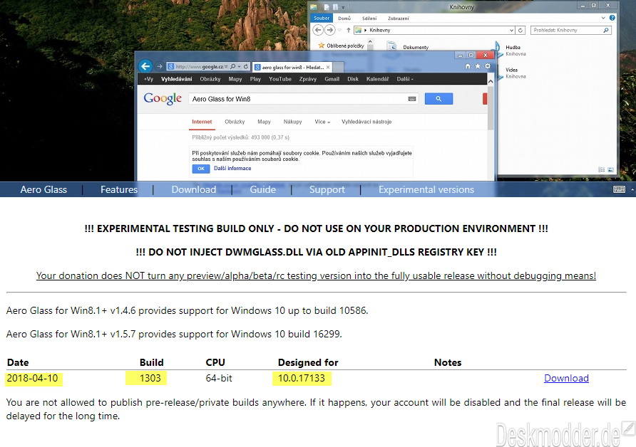Click details view icon in Knihovny window
The image size is (636, 447).
coord(602,170)
